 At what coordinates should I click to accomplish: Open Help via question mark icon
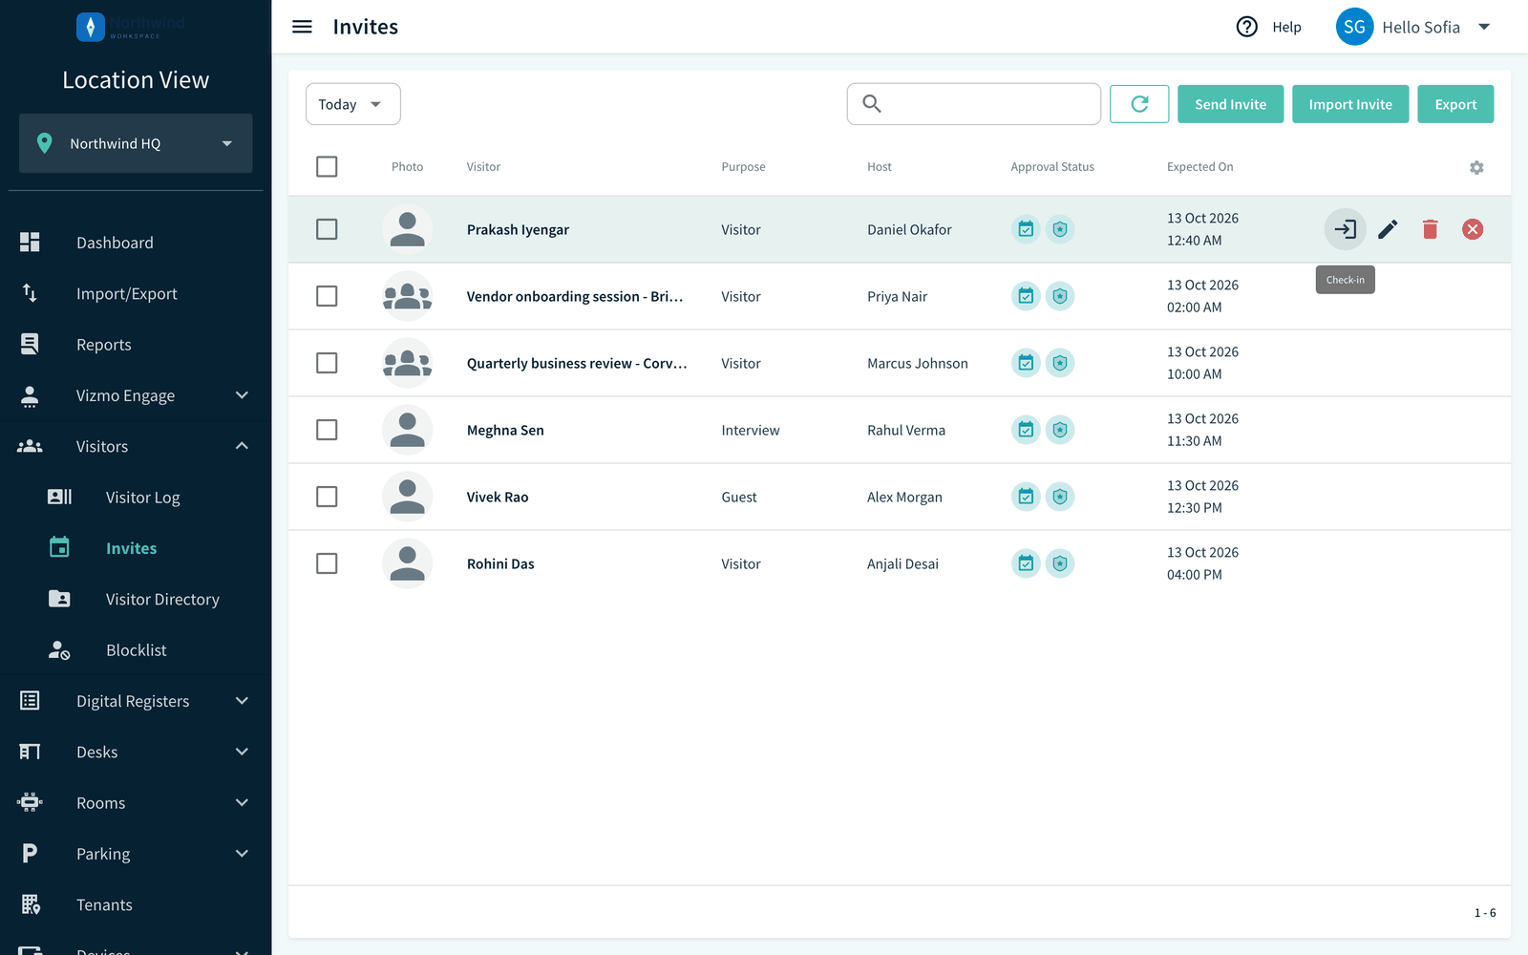pyautogui.click(x=1246, y=27)
